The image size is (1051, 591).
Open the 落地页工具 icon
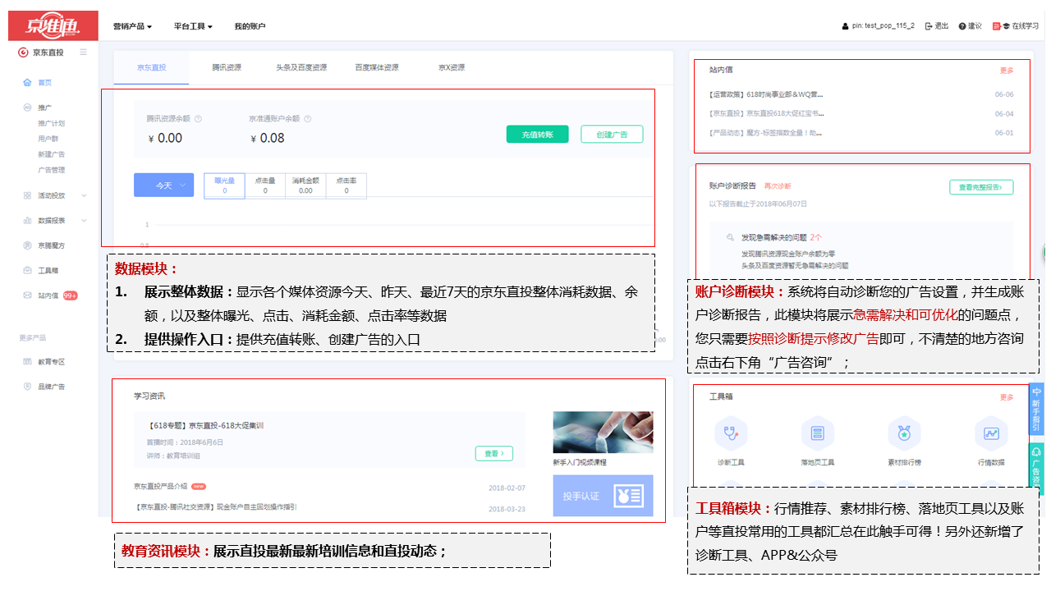(x=817, y=433)
